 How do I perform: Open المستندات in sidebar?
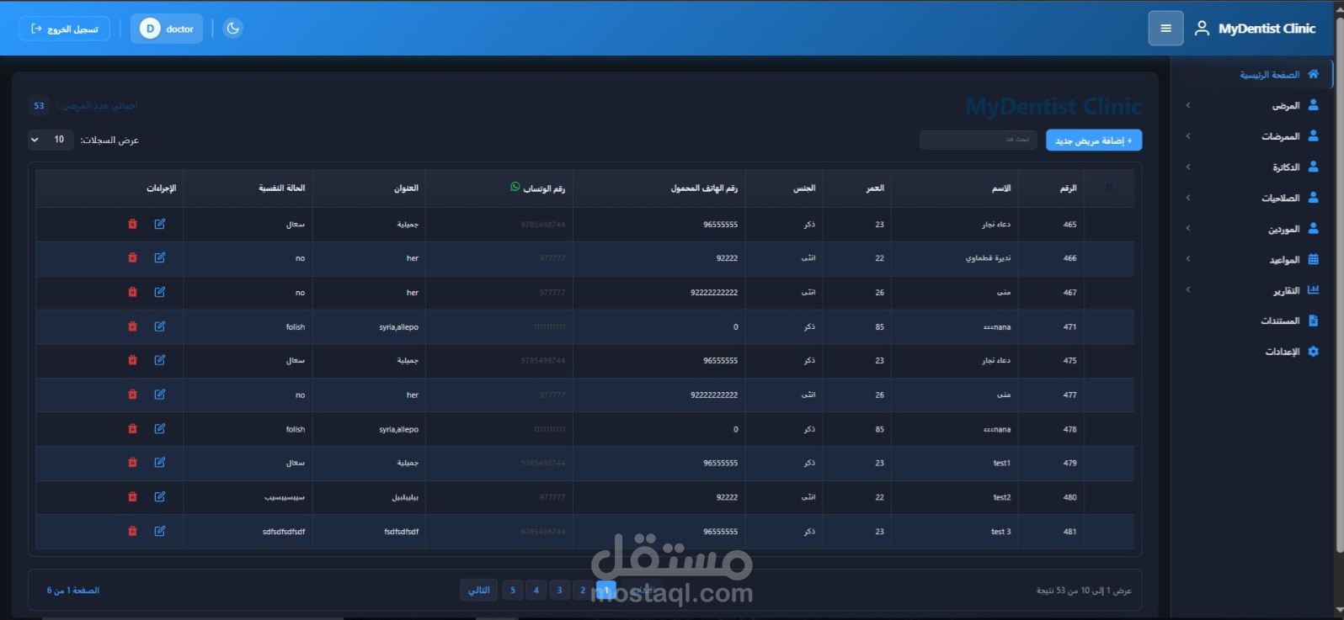point(1254,321)
